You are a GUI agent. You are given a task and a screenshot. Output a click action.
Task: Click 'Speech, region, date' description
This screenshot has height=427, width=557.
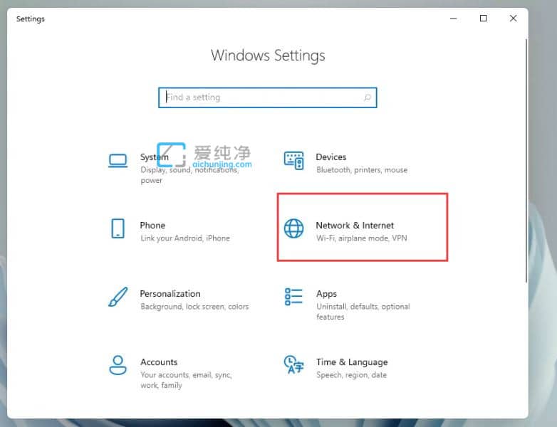[x=351, y=375]
